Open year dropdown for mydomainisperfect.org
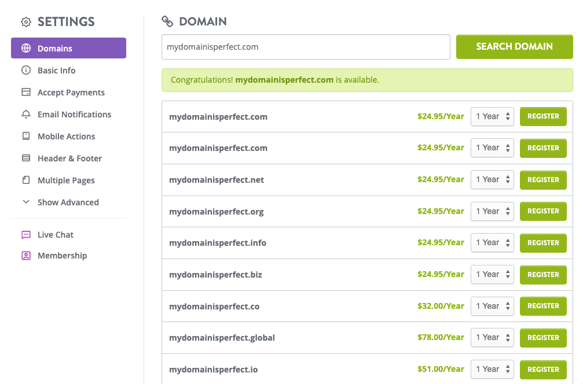The image size is (583, 384). [x=492, y=211]
